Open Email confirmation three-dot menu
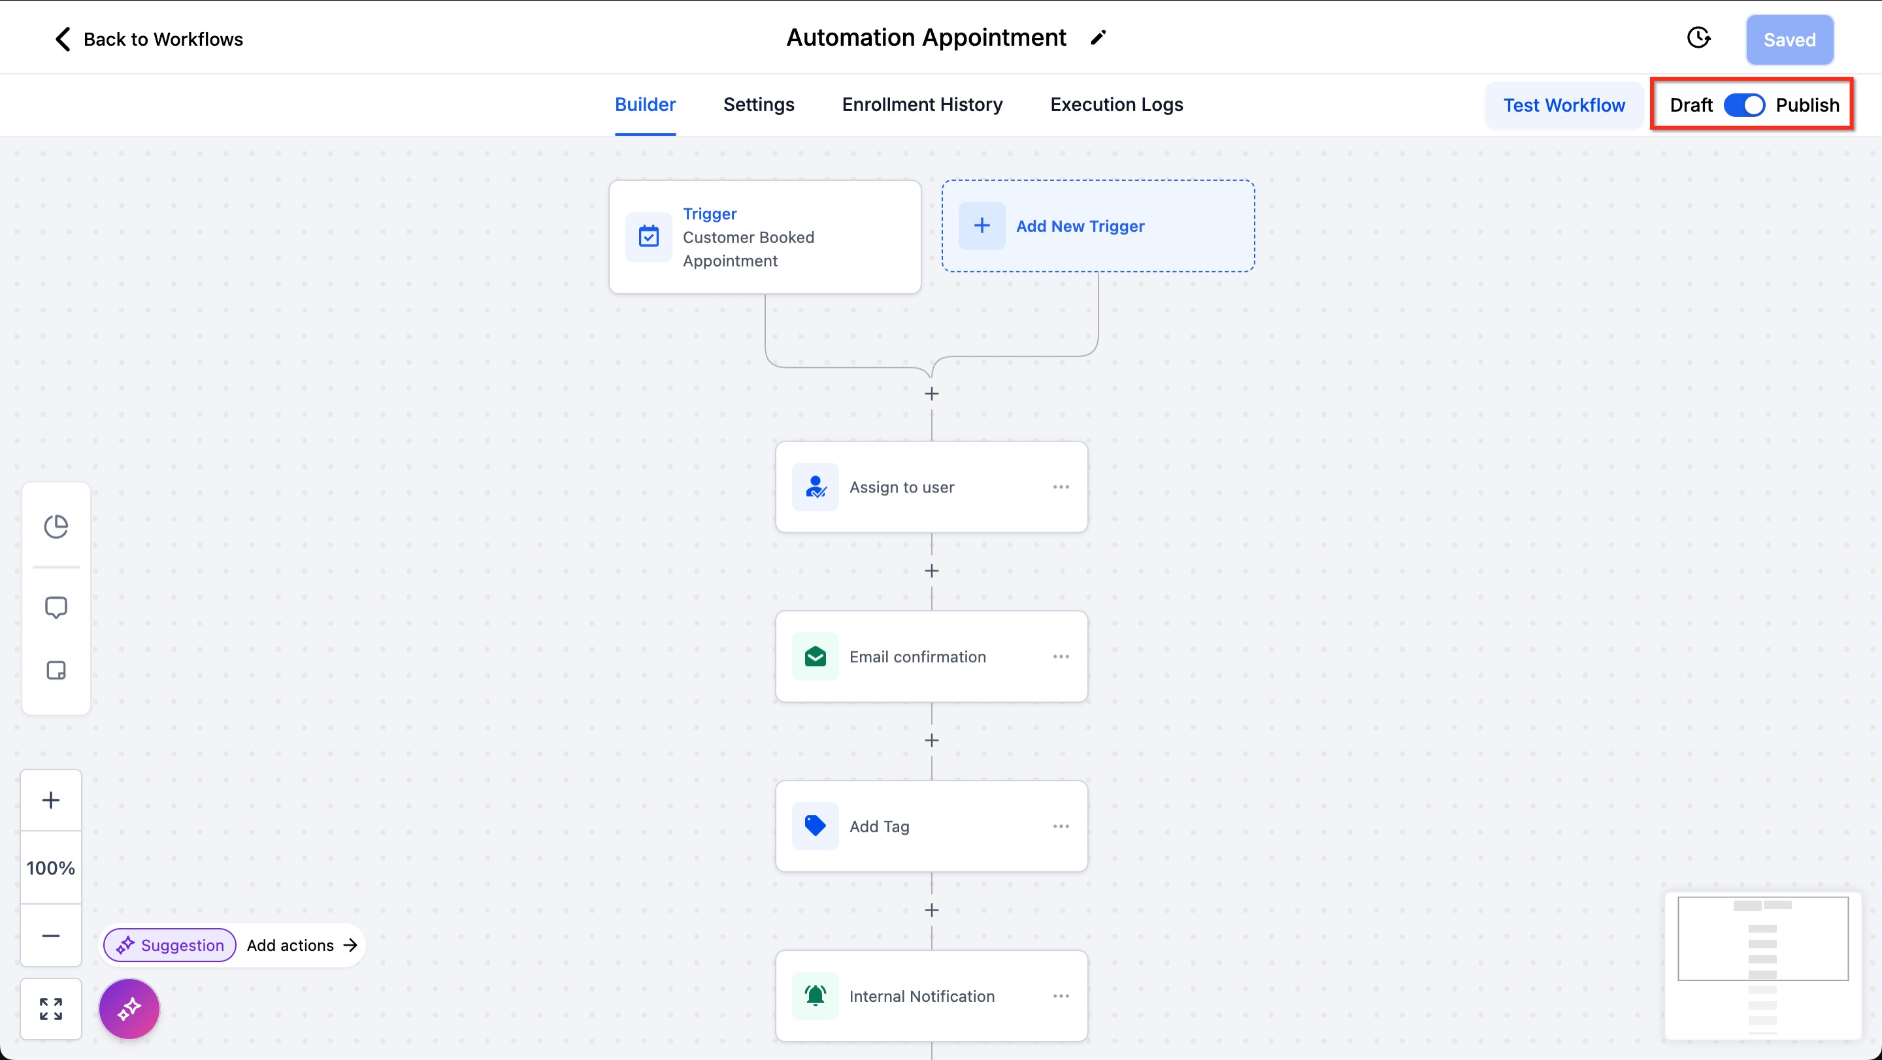 [1061, 656]
